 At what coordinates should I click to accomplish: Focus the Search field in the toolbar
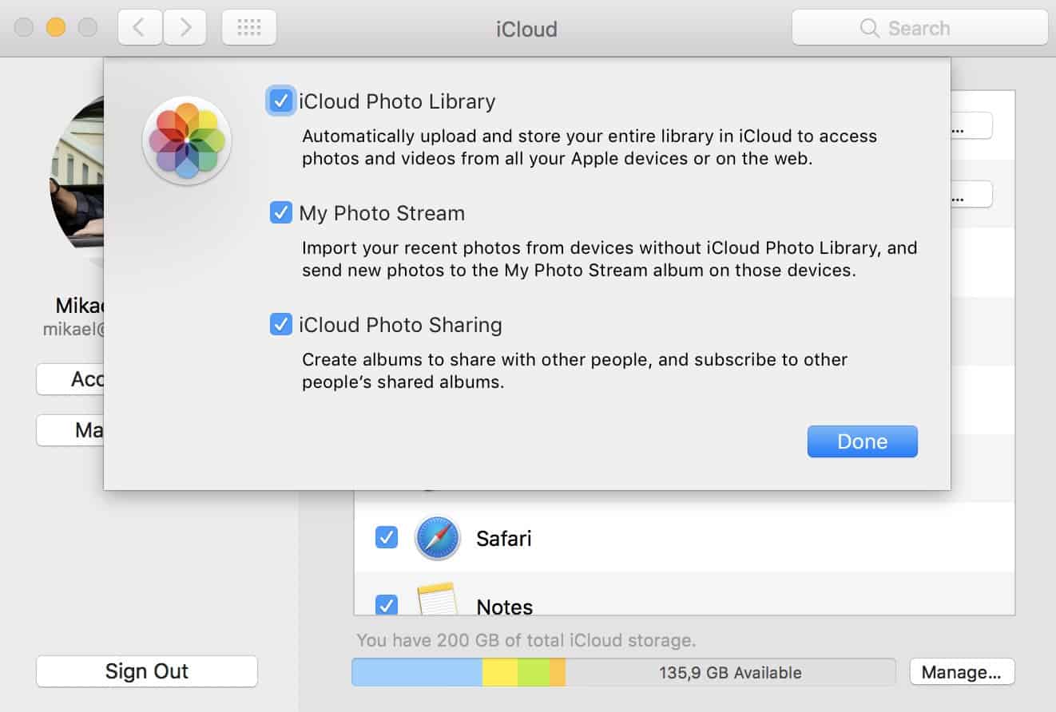919,28
